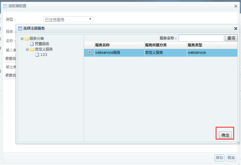Collapse the 自定义服务 tree node
The image size is (241, 165).
coord(27,49)
